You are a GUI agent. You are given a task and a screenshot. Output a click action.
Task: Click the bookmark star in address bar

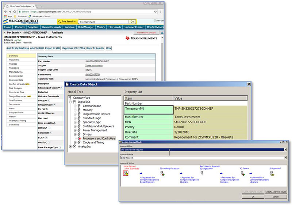tap(156, 11)
